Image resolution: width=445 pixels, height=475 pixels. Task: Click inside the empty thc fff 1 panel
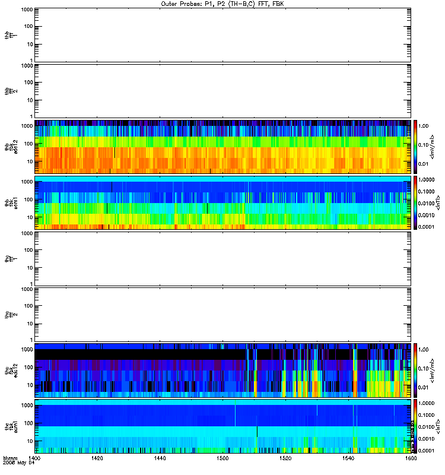coord(223,259)
